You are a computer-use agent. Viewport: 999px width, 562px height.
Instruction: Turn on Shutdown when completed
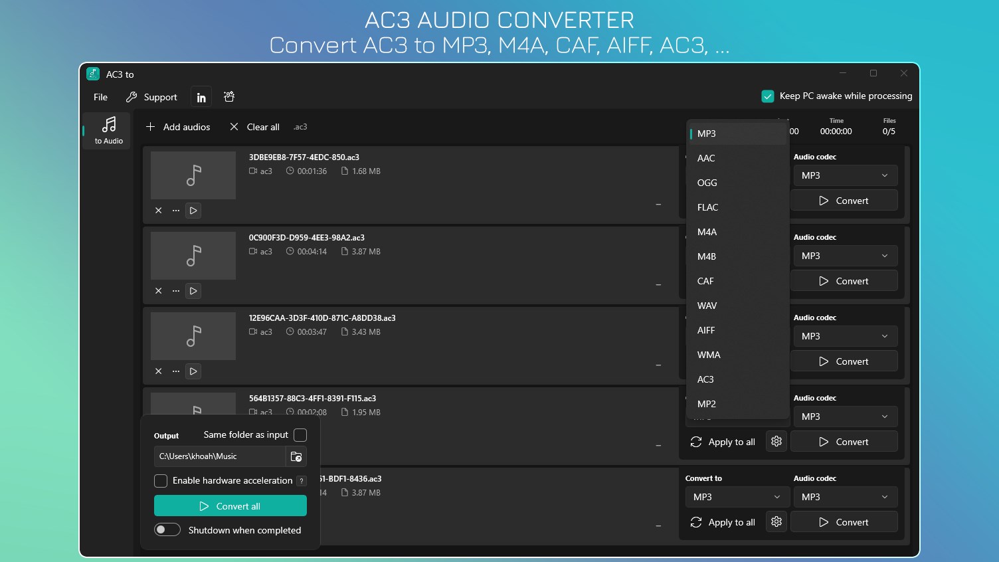coord(167,529)
